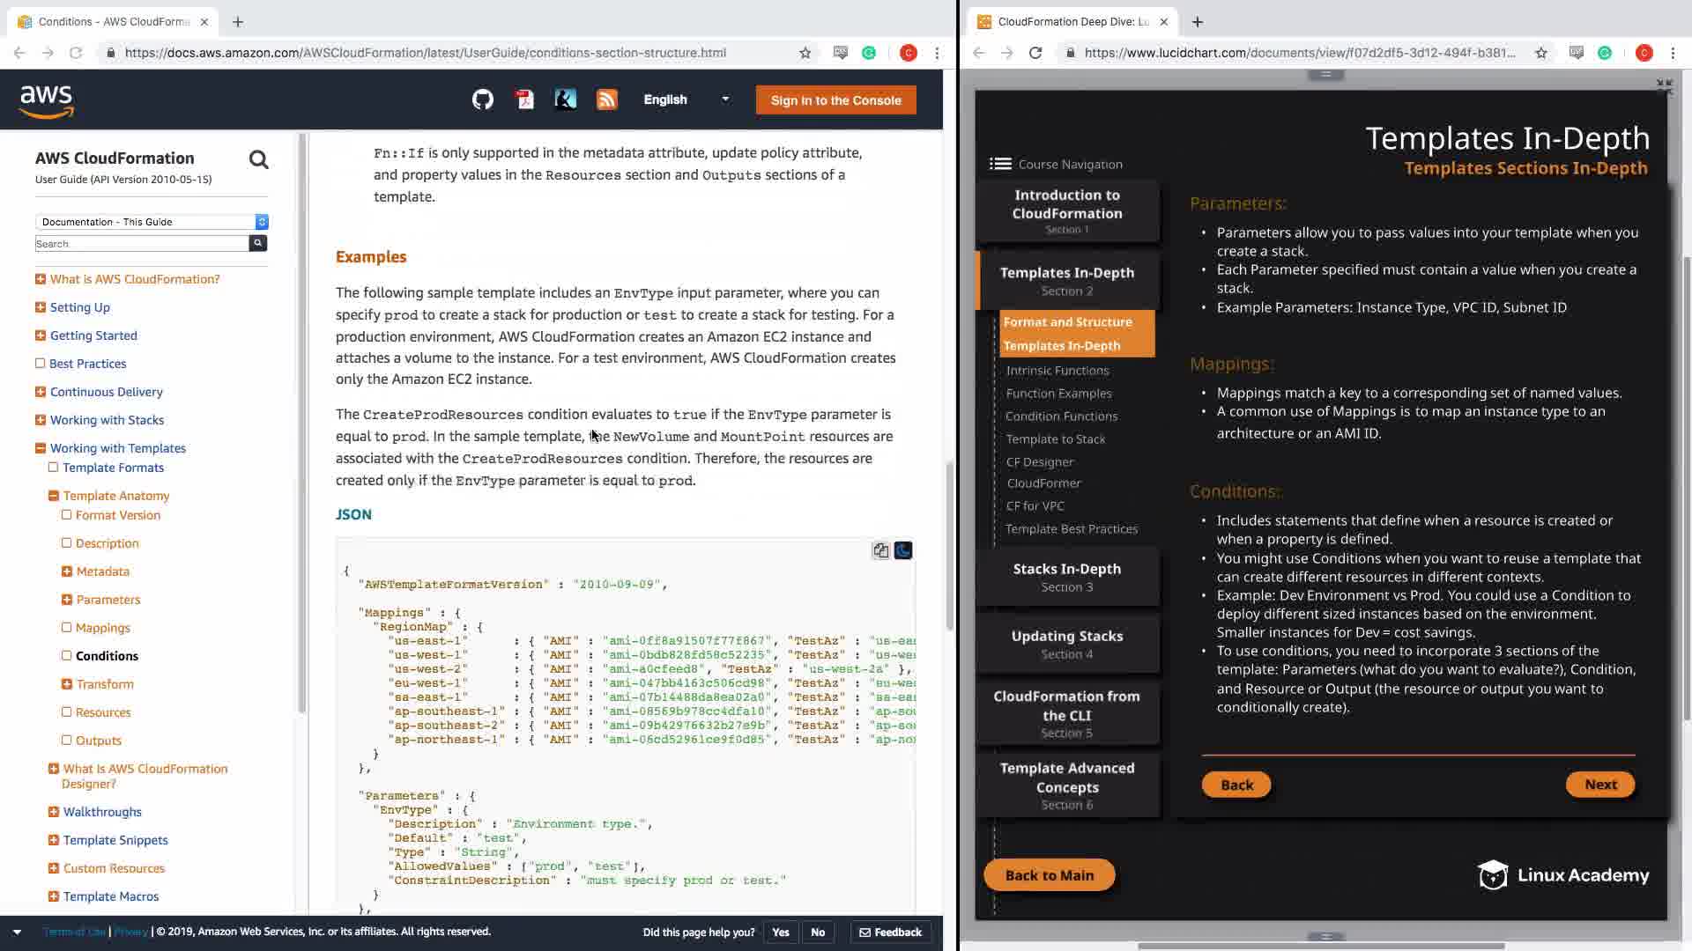Screen dimensions: 1692x951
Task: Download the PDF version of guide
Action: click(x=524, y=100)
